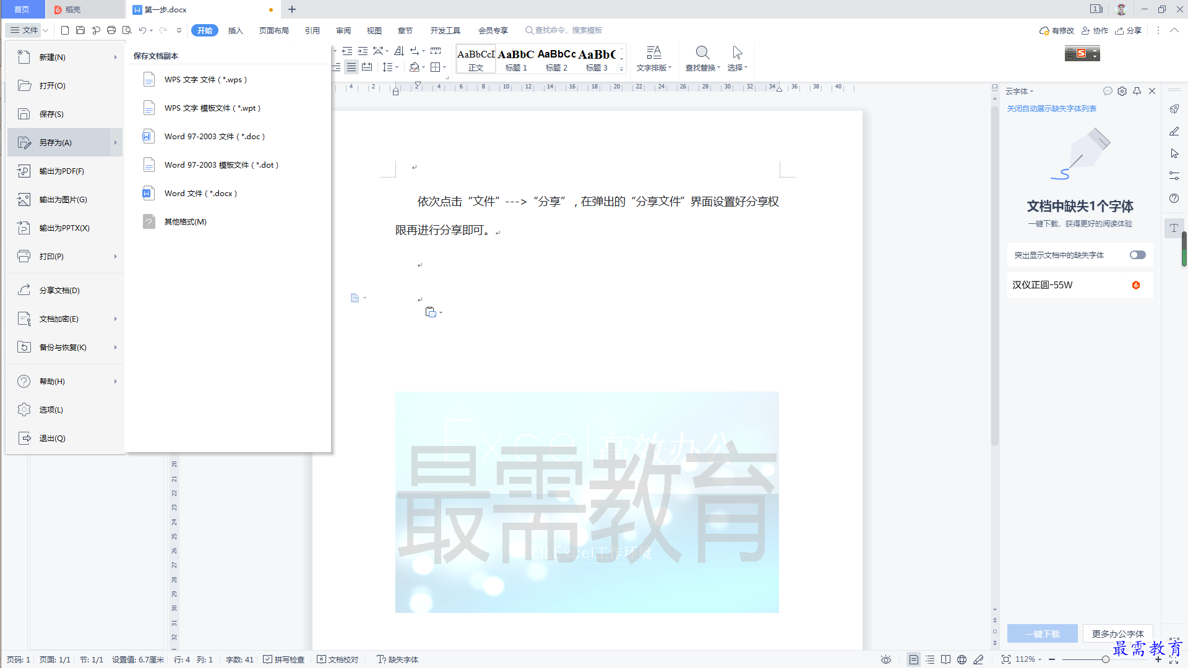Open the 文件 menu dropdown arrow
Viewport: 1188px width, 668px height.
(45, 30)
